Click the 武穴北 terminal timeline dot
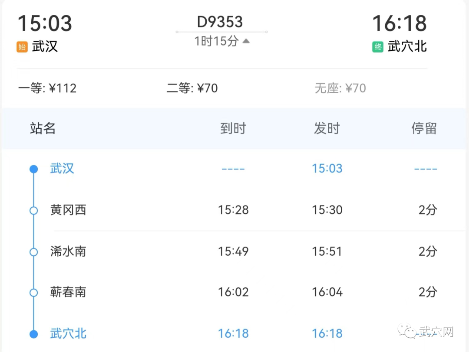This screenshot has height=352, width=469. 33,334
